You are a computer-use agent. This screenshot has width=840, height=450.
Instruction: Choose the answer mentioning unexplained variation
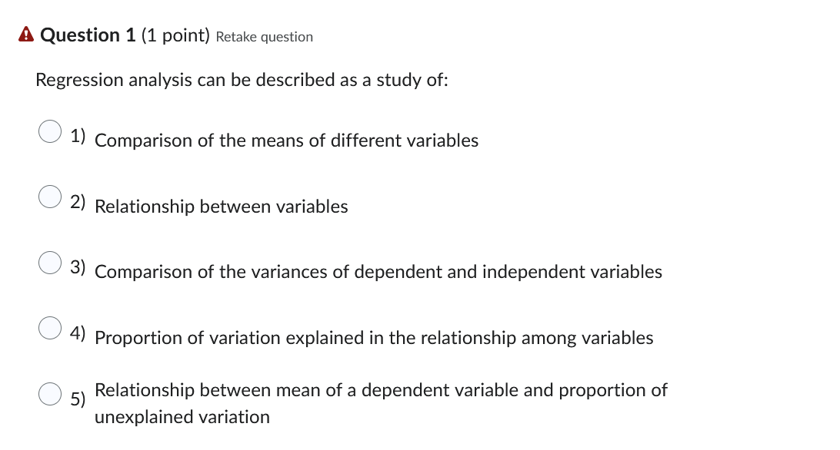tap(381, 403)
